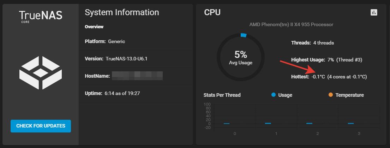390x148 pixels.
Task: Select the TrueNAS-13.0-U6.1 version text
Action: [127, 59]
